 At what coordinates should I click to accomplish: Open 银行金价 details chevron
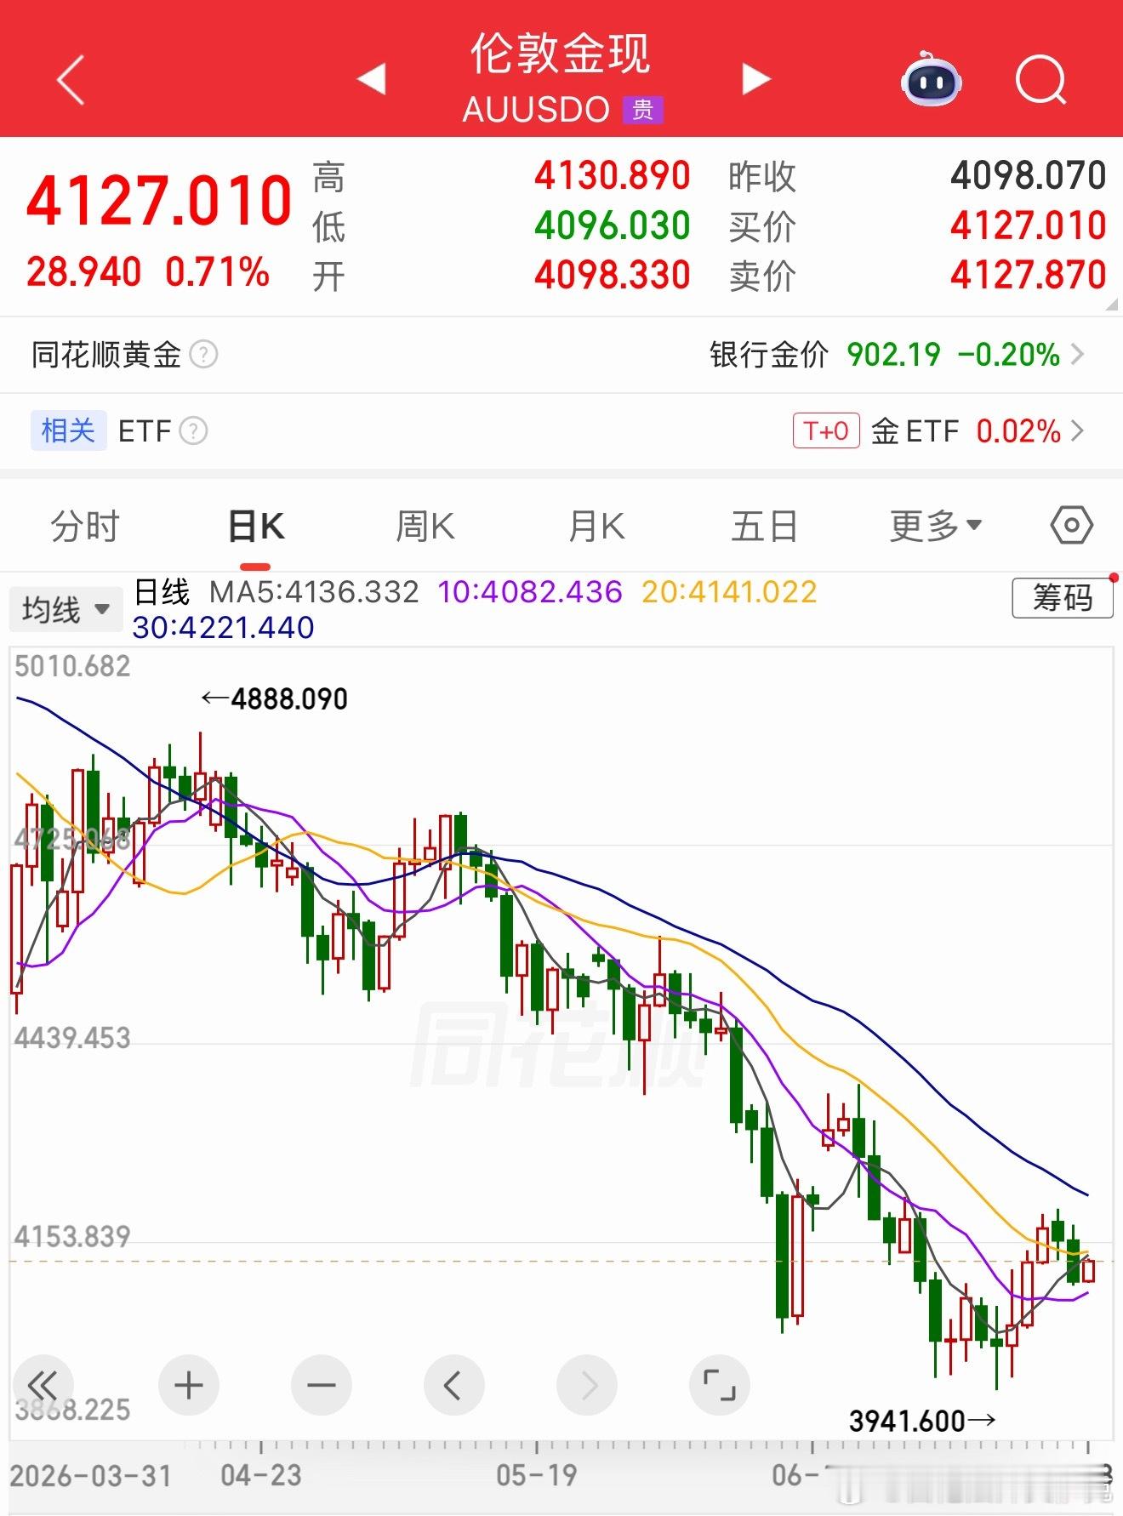(1078, 354)
